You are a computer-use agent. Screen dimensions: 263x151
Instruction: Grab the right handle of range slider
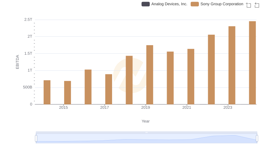[257, 138]
